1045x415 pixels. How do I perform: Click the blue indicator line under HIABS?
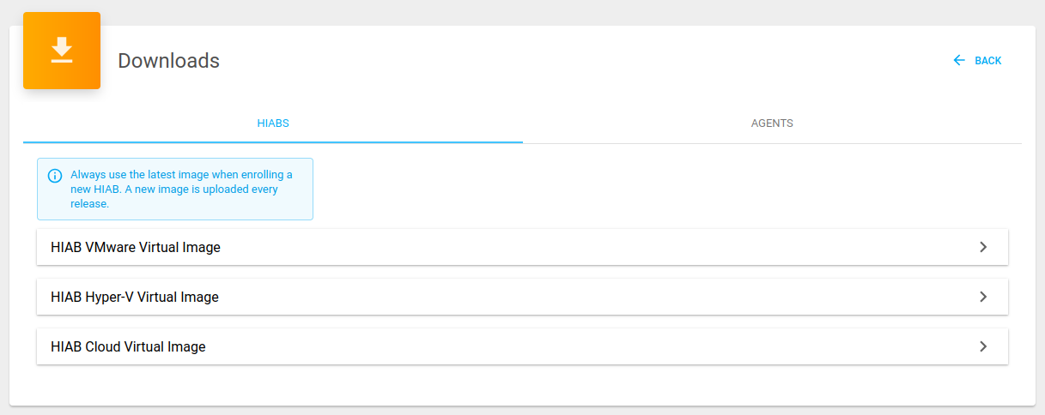pyautogui.click(x=273, y=141)
